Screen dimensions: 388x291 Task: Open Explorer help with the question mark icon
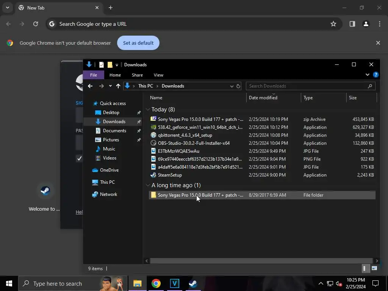375,75
